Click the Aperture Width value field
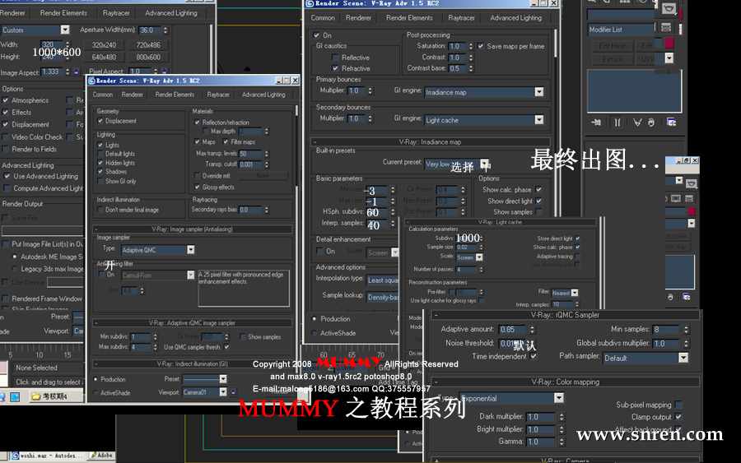Screen dimensions: 741x463 [x=150, y=30]
